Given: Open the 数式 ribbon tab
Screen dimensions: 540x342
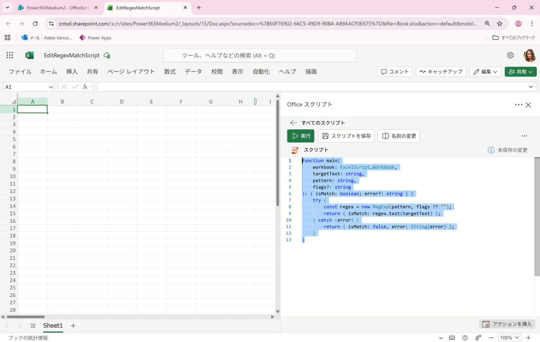Looking at the screenshot, I should [x=170, y=72].
